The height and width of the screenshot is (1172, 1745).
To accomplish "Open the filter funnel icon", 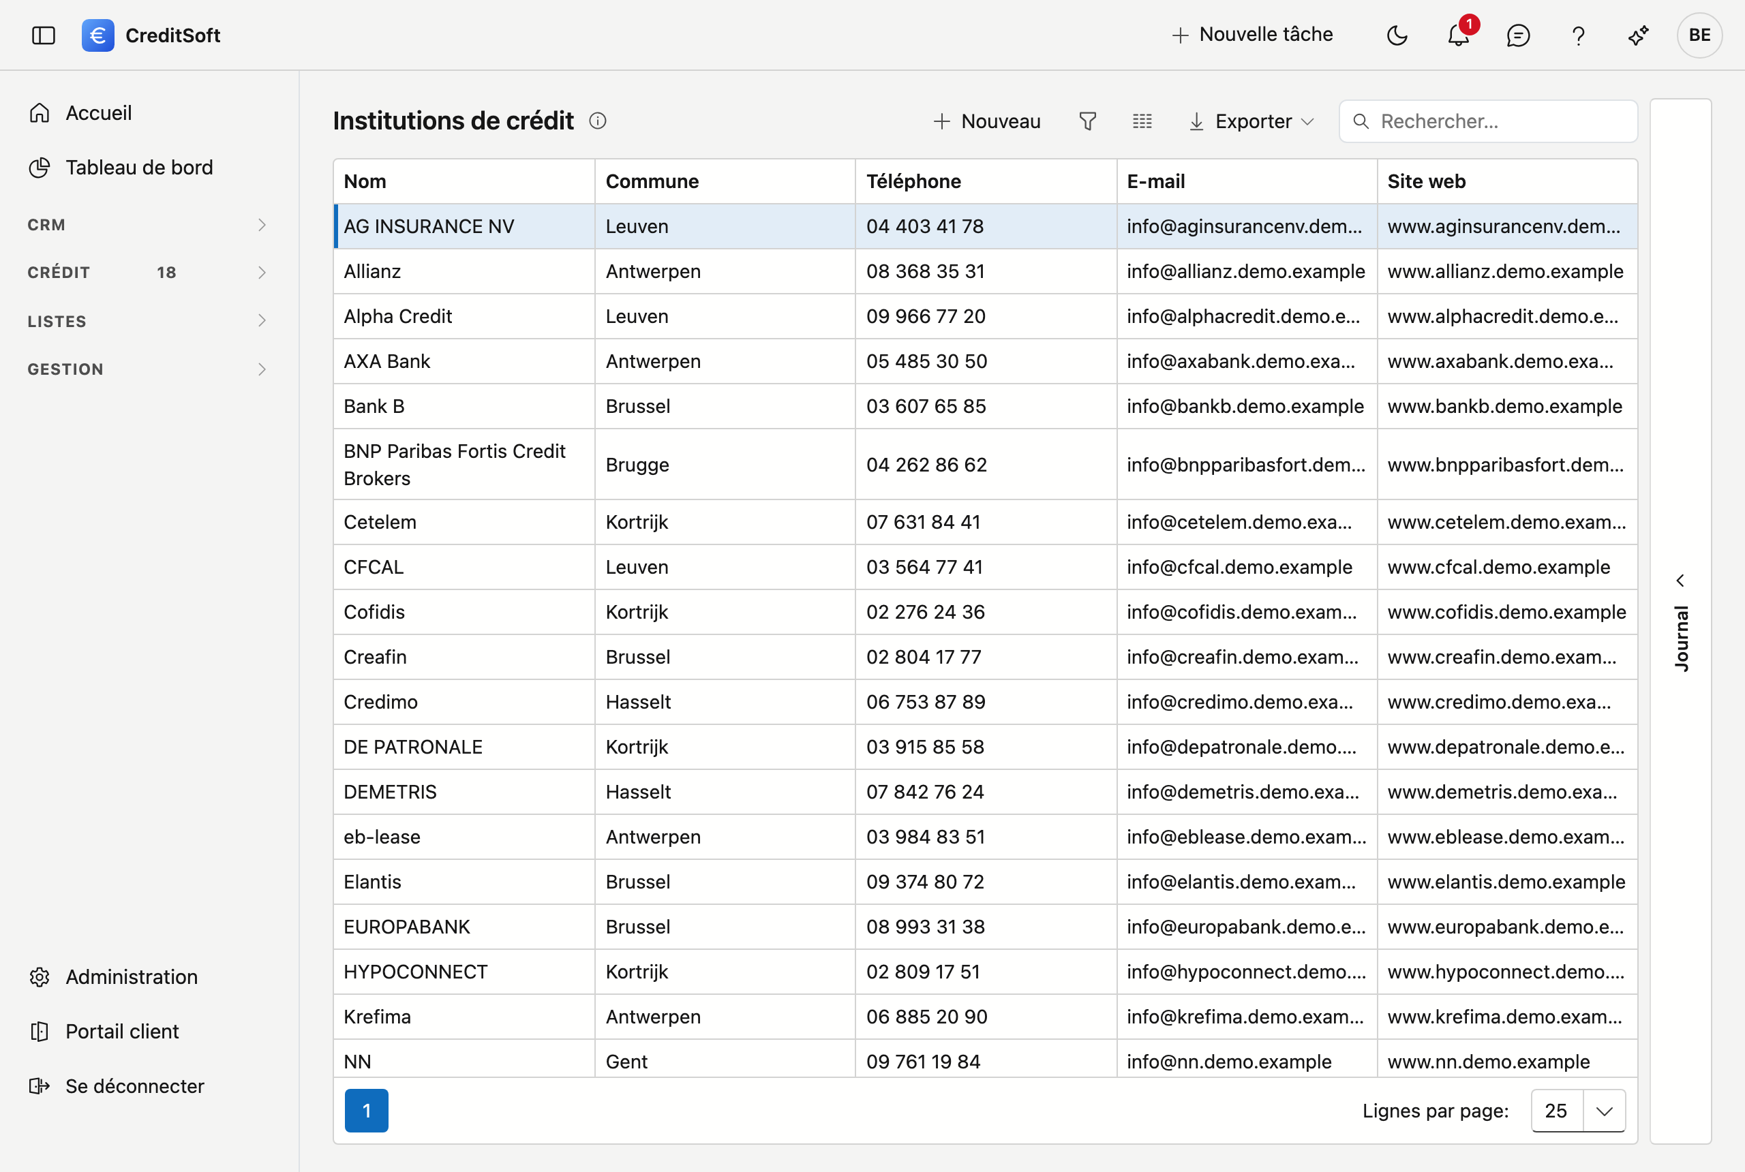I will pyautogui.click(x=1088, y=121).
